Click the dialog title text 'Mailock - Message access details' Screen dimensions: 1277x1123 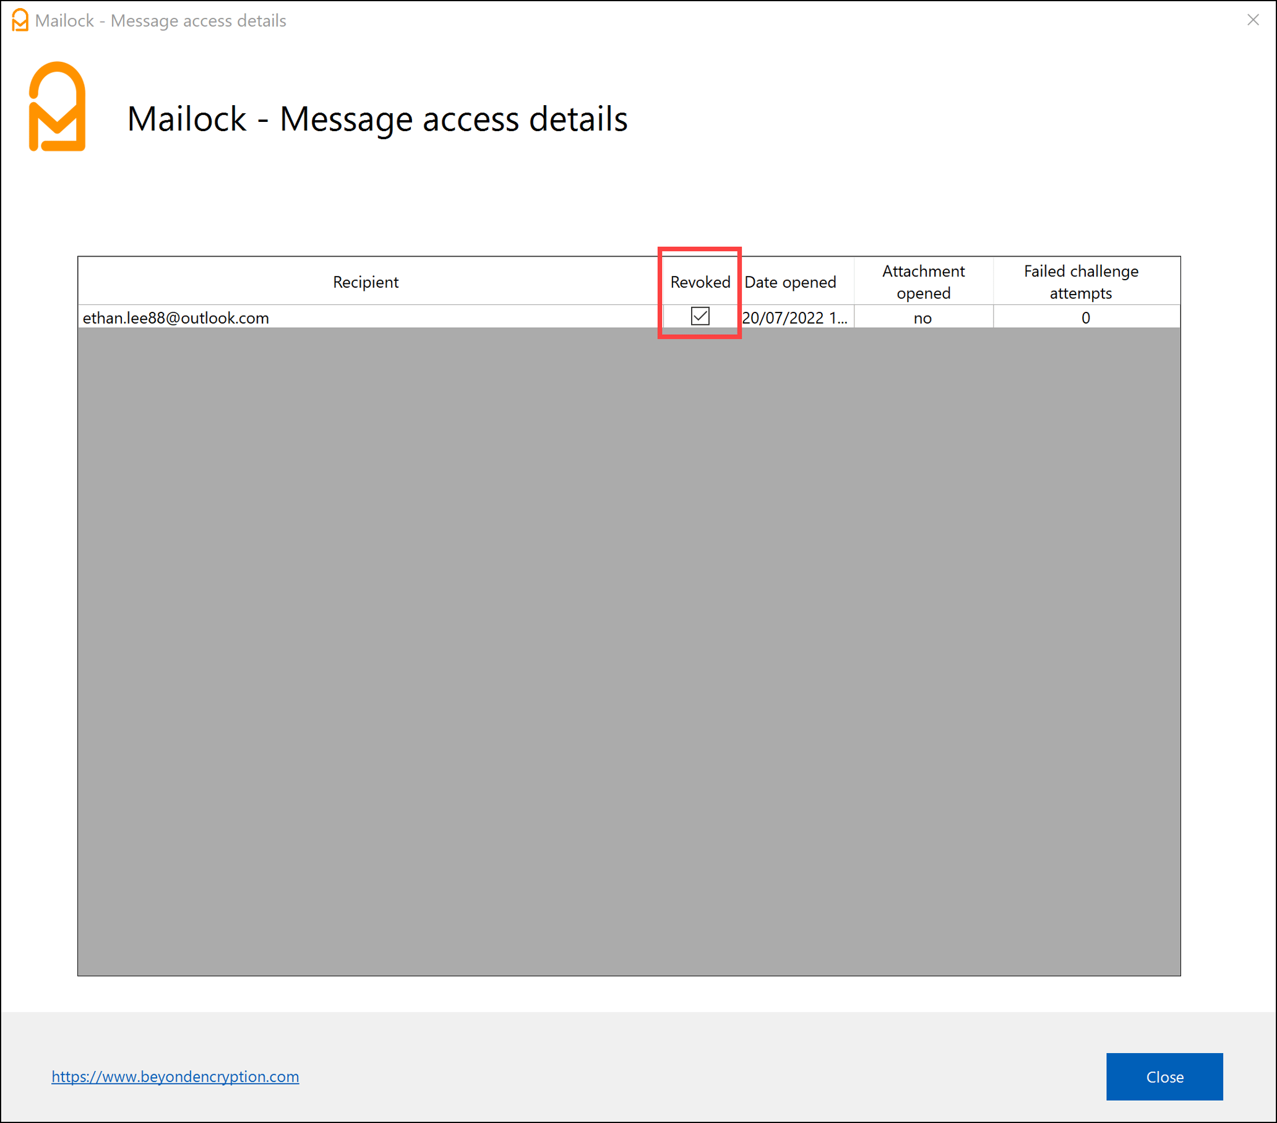pyautogui.click(x=378, y=119)
